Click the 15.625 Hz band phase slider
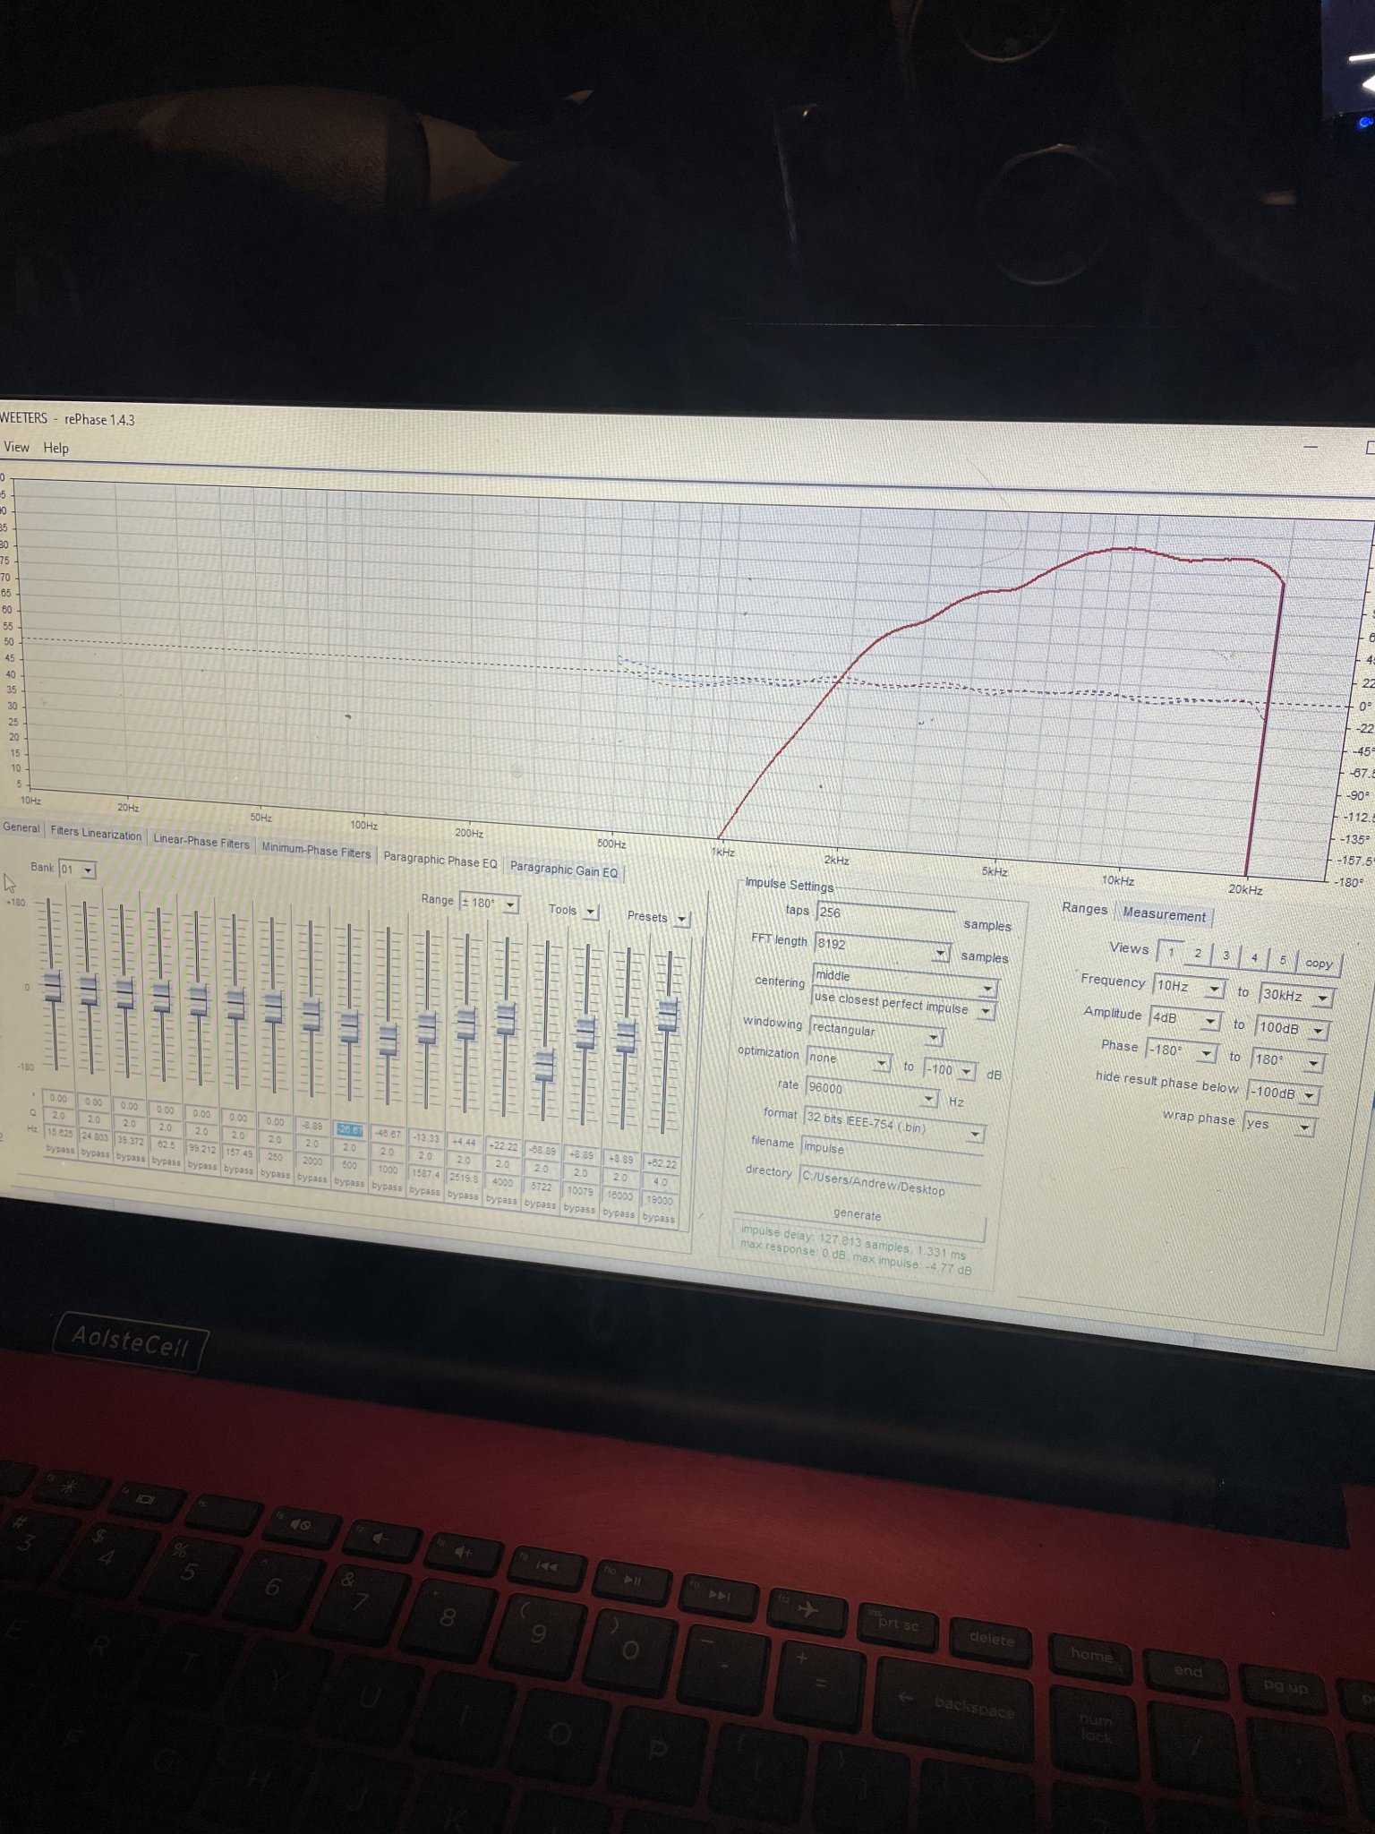 [x=54, y=984]
